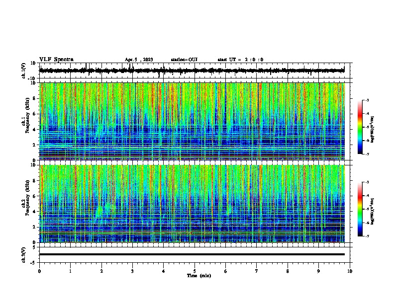This screenshot has width=394, height=304.
Task: Click the '6' kHz tick on ch.1 spectrogram
Action: click(34, 114)
